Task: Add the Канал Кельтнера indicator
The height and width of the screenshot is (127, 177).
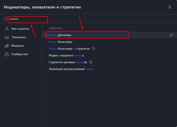Action: 109,42
